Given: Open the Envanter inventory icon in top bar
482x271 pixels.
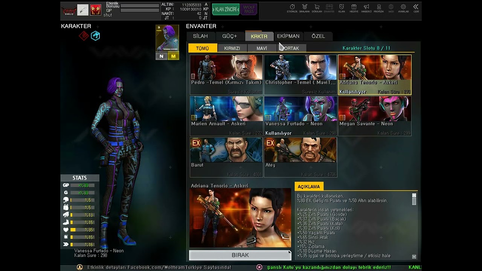Looking at the screenshot, I should pyautogui.click(x=329, y=8).
